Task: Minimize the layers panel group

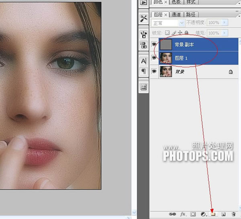Action: pyautogui.click(x=237, y=11)
